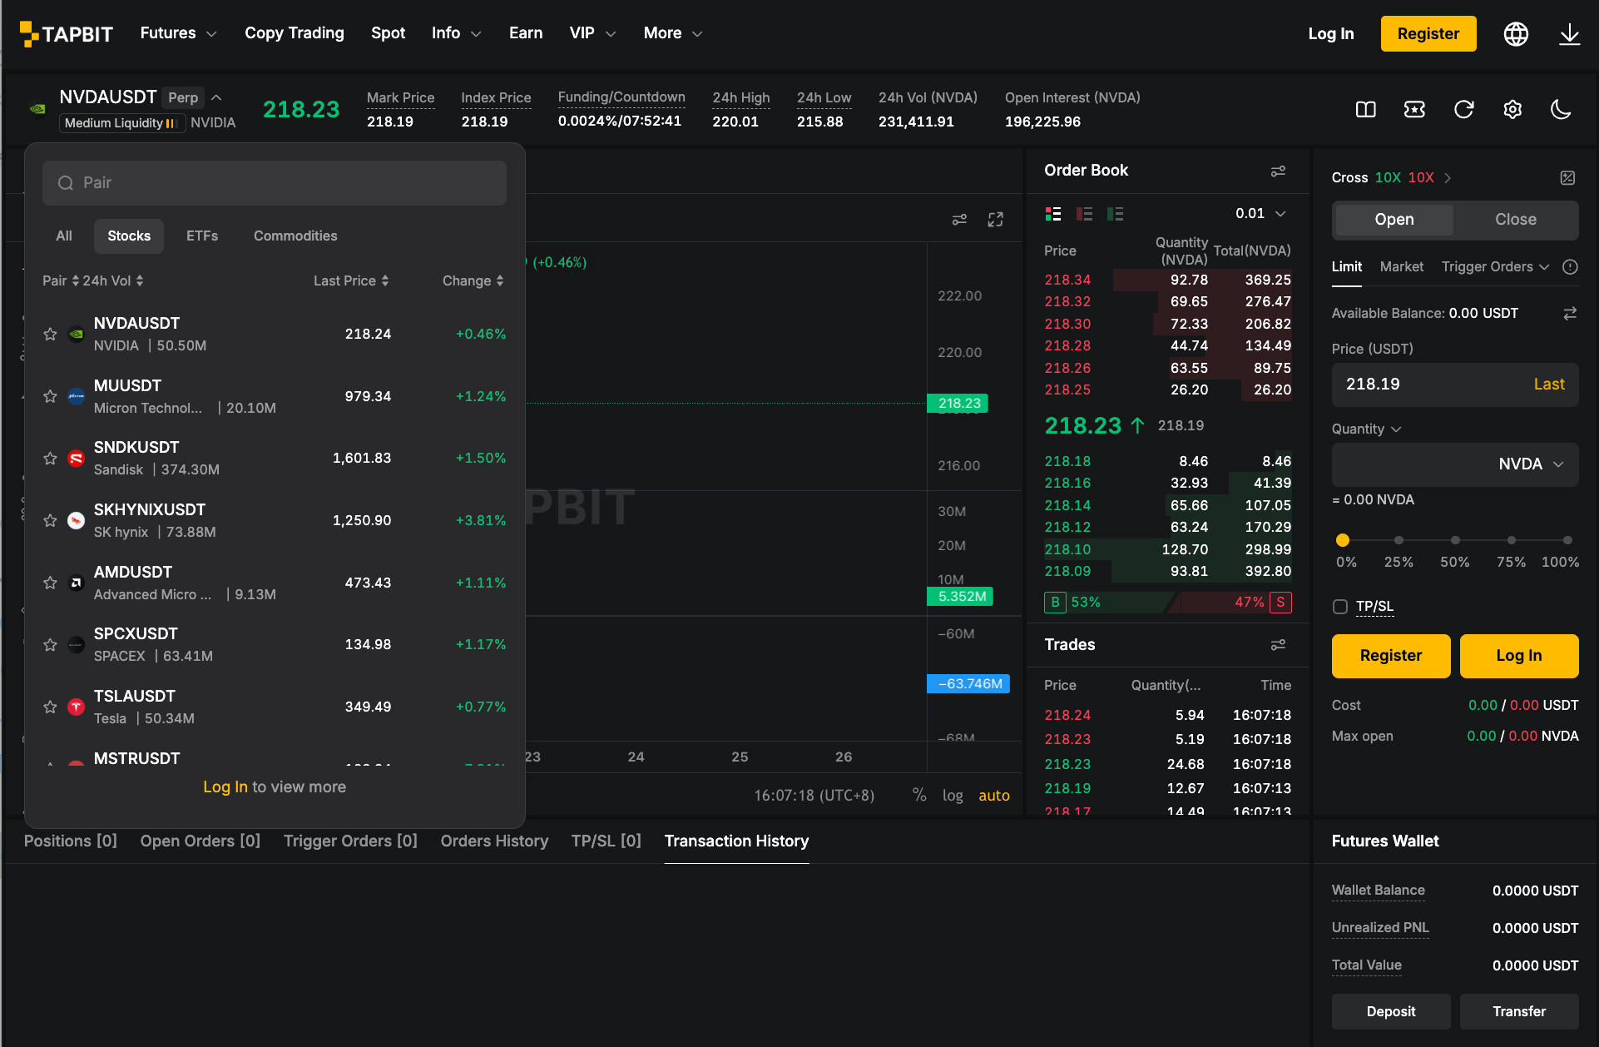Click the coupon ticket icon
Image resolution: width=1599 pixels, height=1047 pixels.
click(x=1414, y=109)
